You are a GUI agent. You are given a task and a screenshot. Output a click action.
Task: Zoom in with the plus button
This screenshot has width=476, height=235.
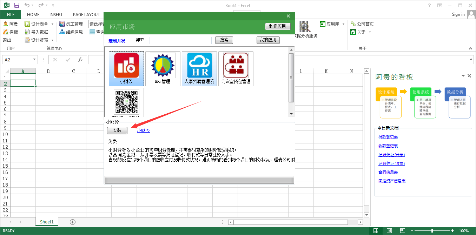(452, 231)
